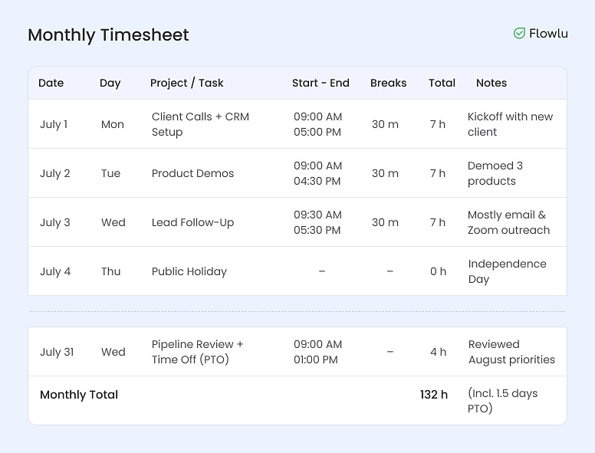This screenshot has width=595, height=453.
Task: Open the Pipeline Review + Time Off entry
Action: (197, 352)
